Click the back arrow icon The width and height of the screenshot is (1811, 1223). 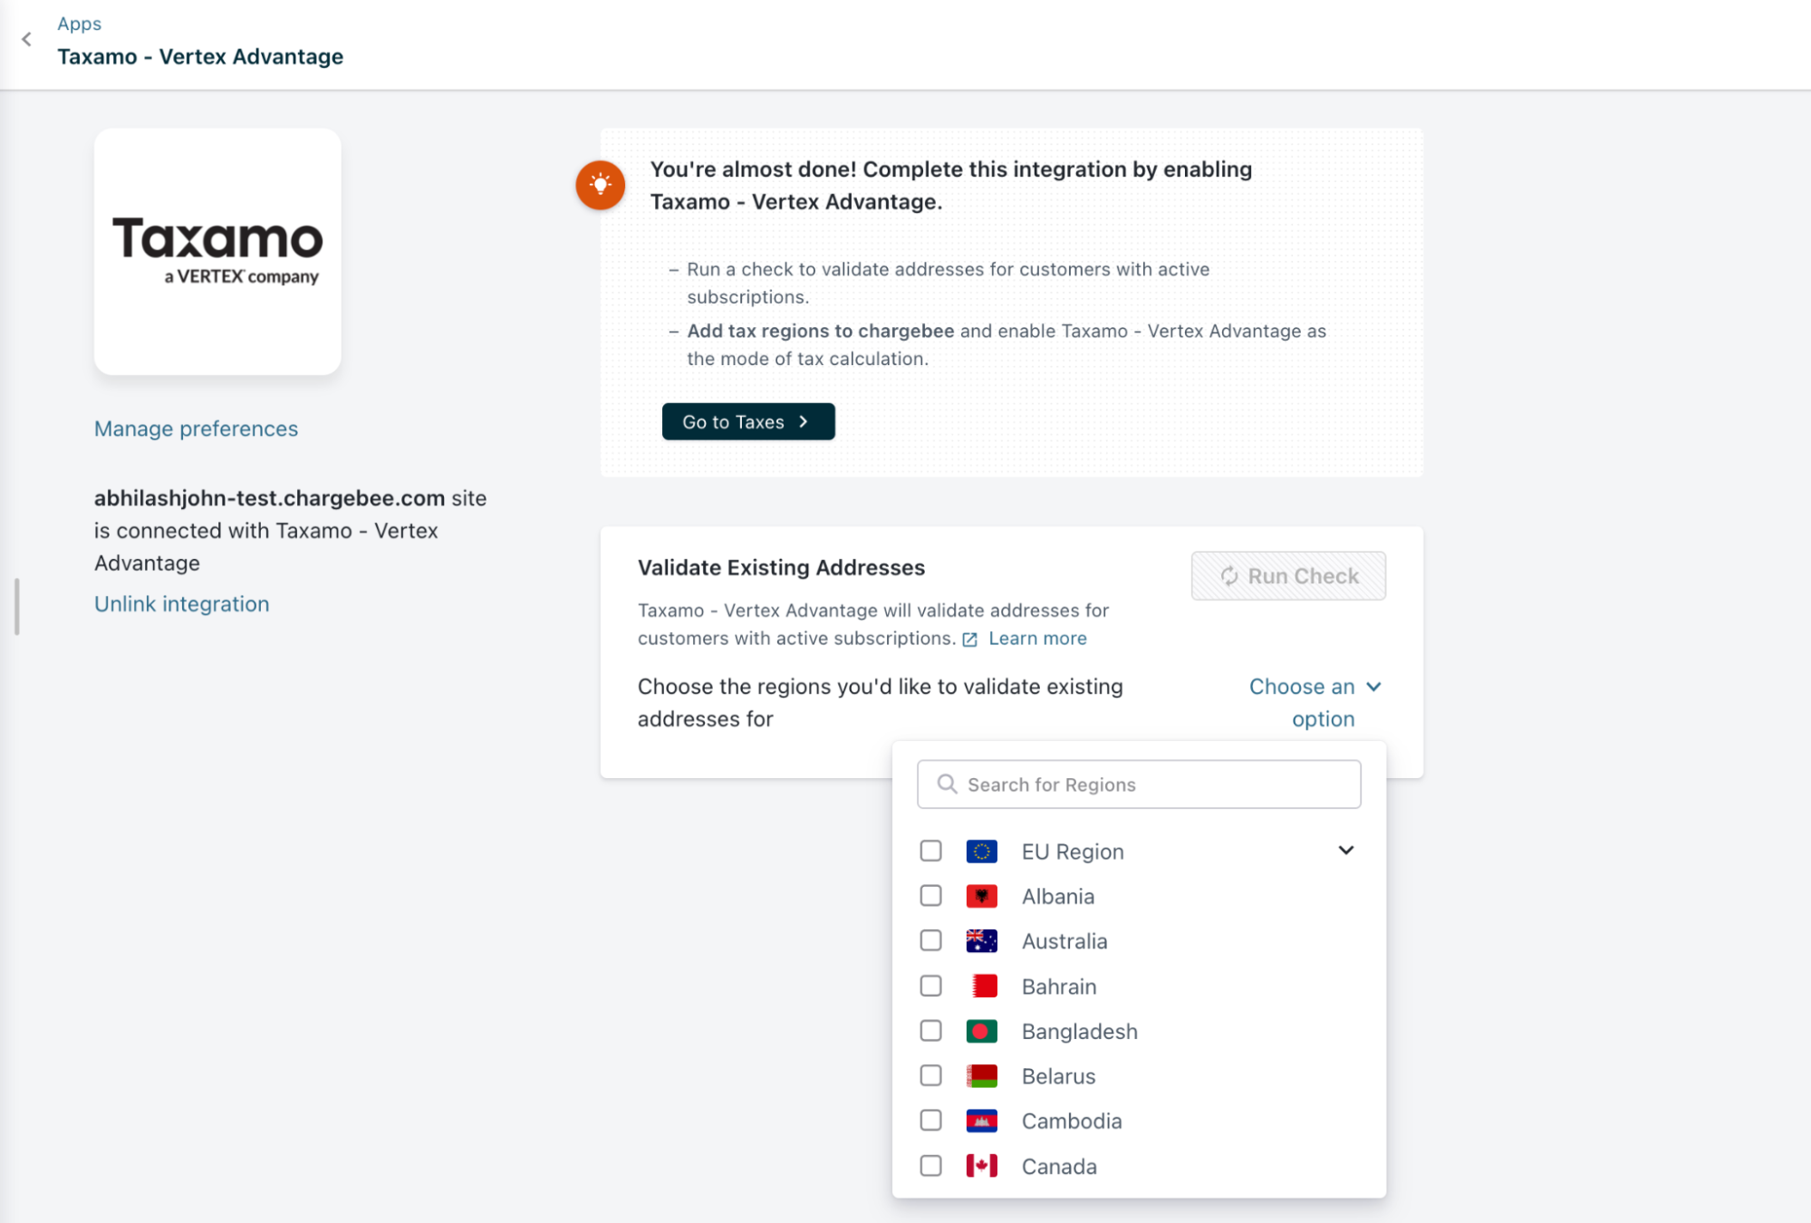coord(26,39)
